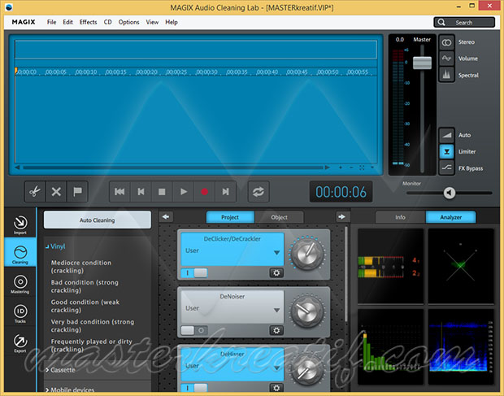
Task: Skip to the next marker
Action: pos(226,192)
